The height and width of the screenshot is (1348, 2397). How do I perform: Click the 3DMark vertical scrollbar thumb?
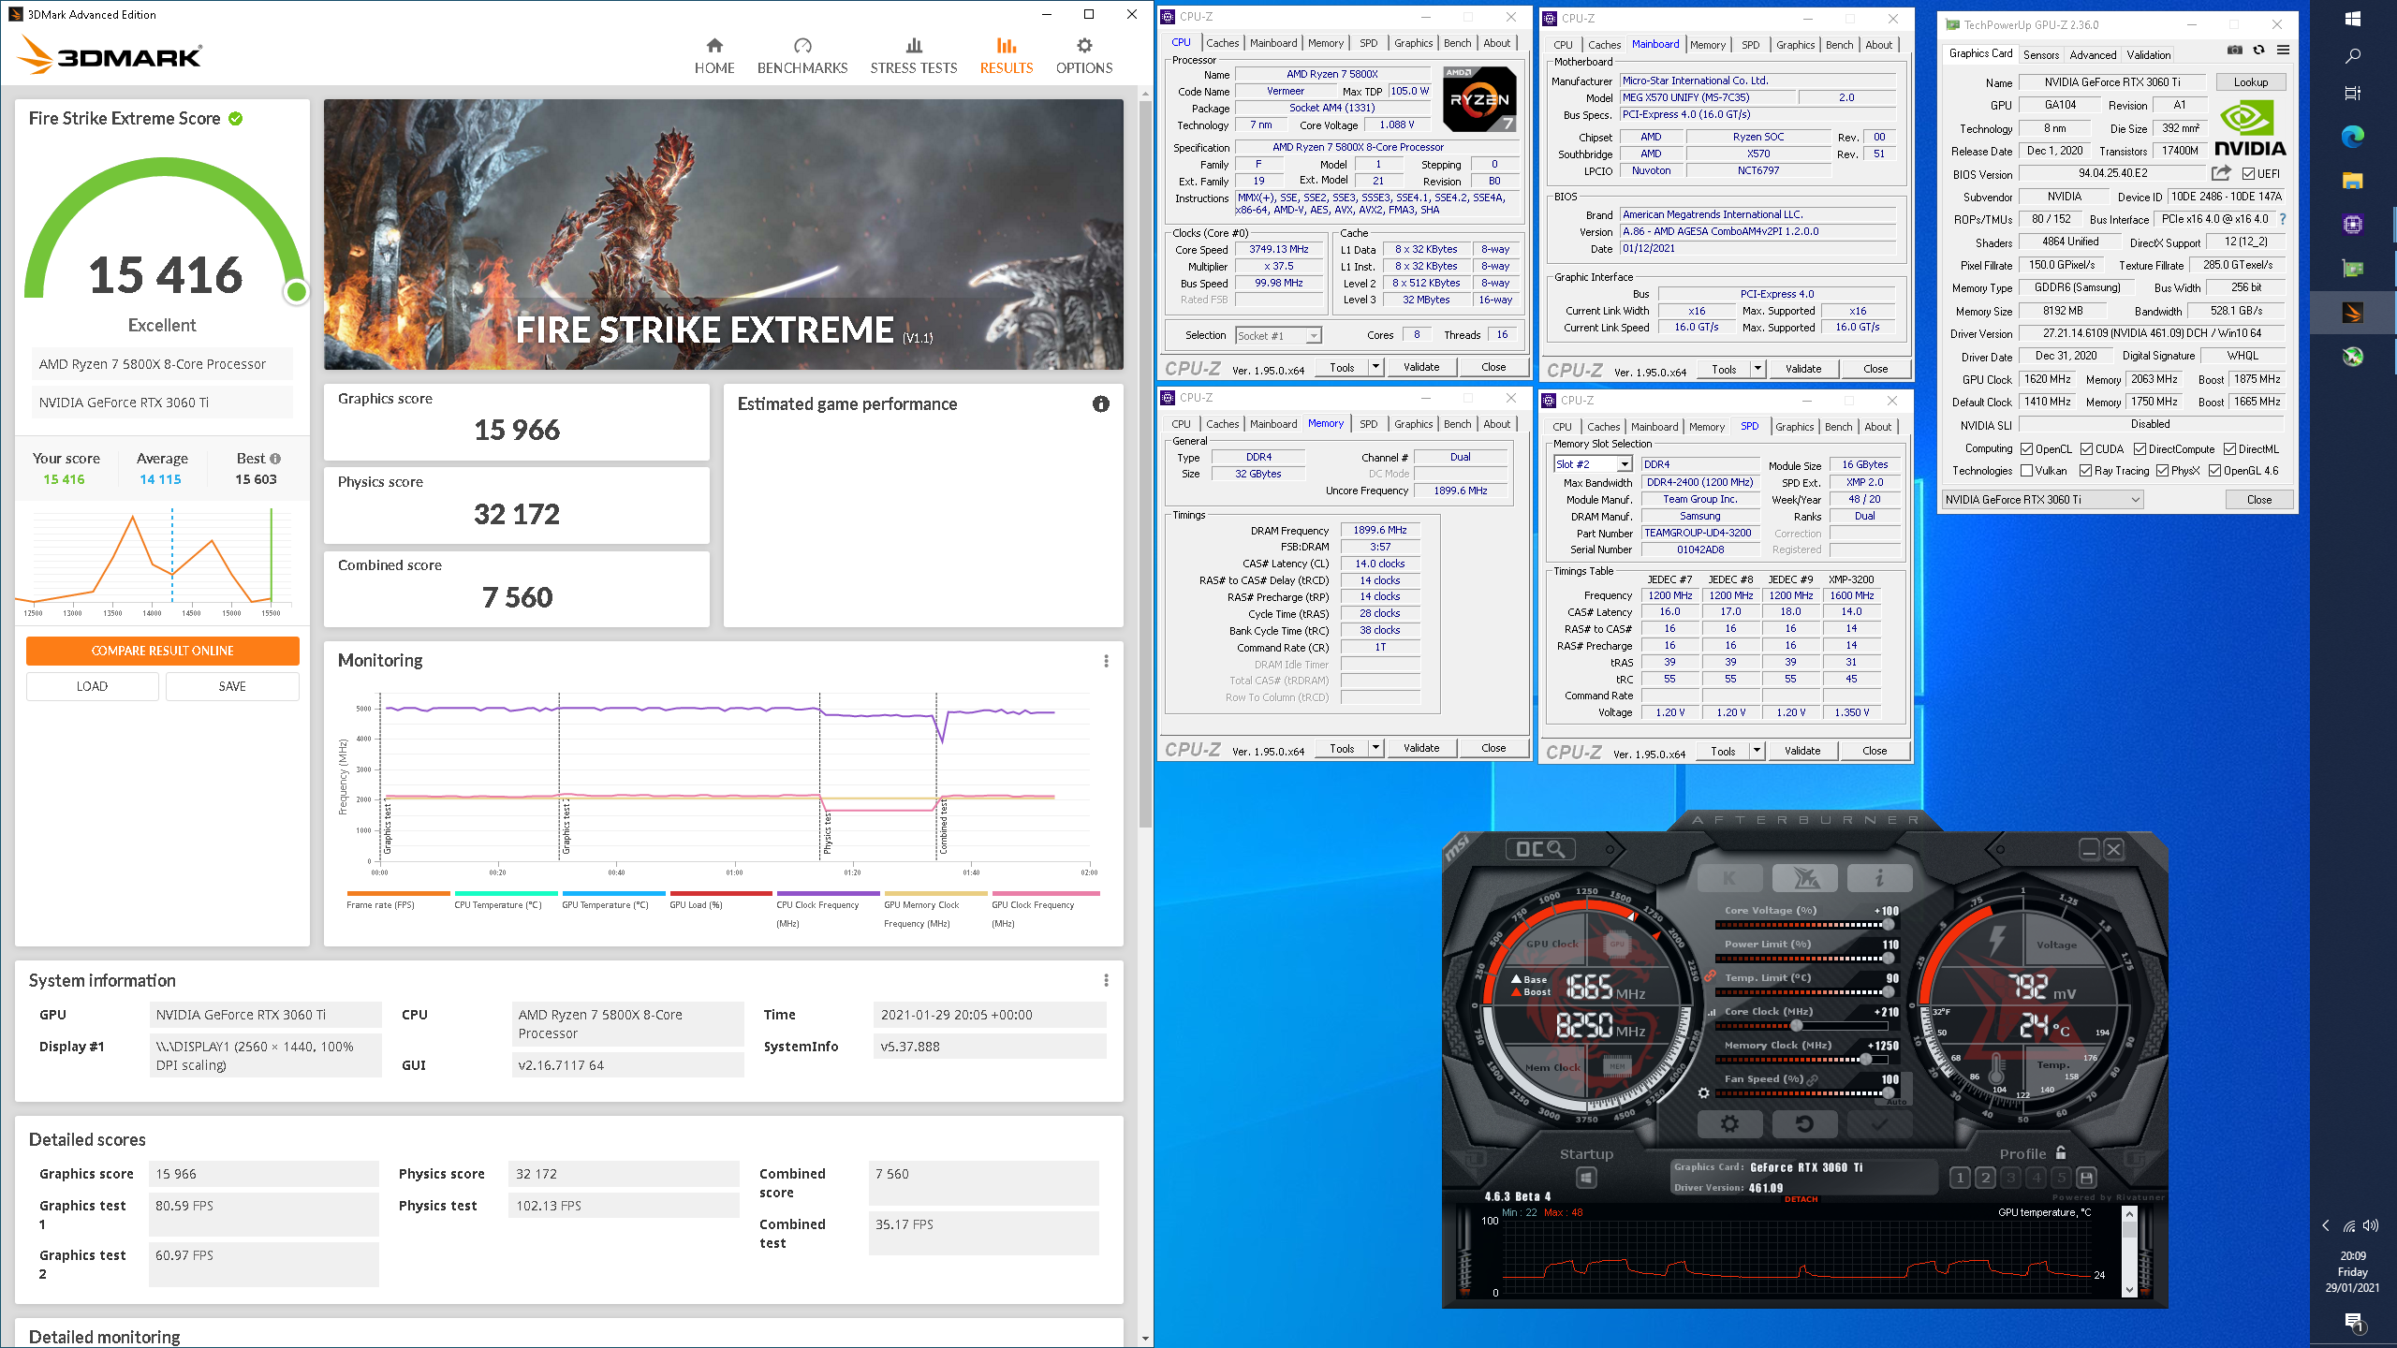(1145, 463)
